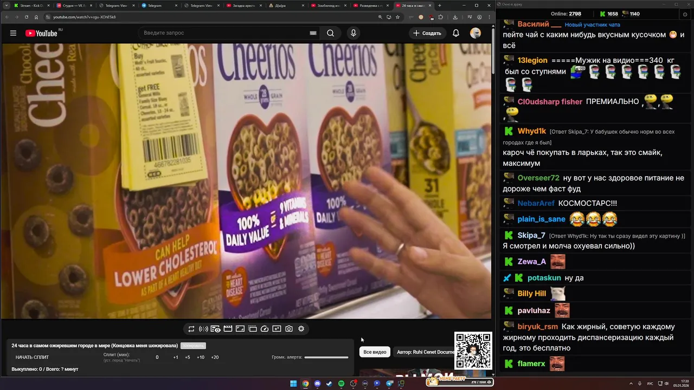
Task: Click the reply quote on Skipa_7's message
Action: (x=618, y=236)
